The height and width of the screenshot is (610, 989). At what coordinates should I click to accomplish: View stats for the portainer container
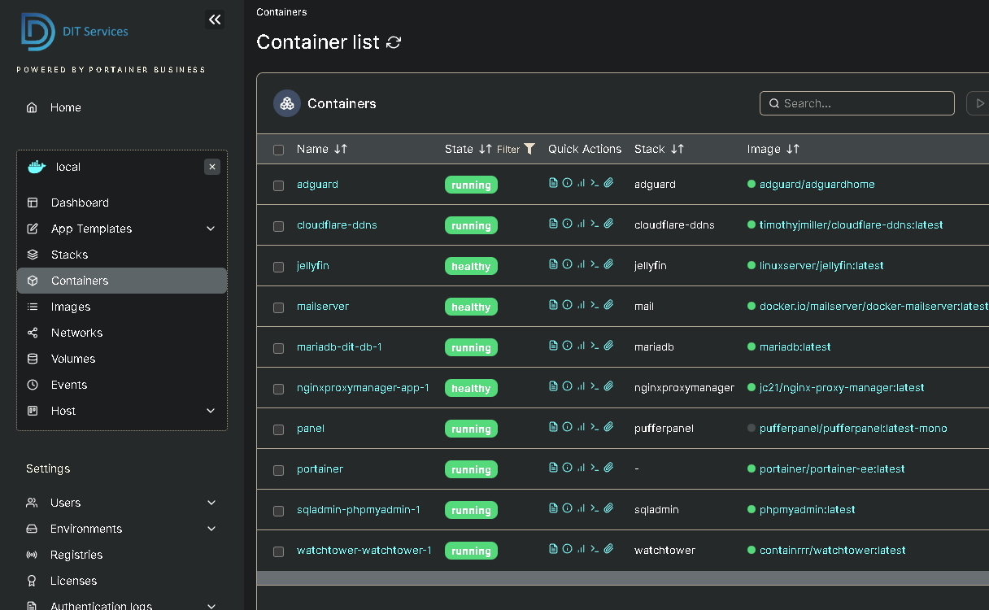point(581,468)
